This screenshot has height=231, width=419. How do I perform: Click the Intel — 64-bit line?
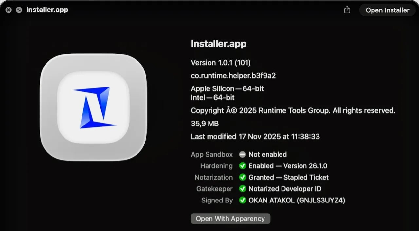pyautogui.click(x=213, y=97)
